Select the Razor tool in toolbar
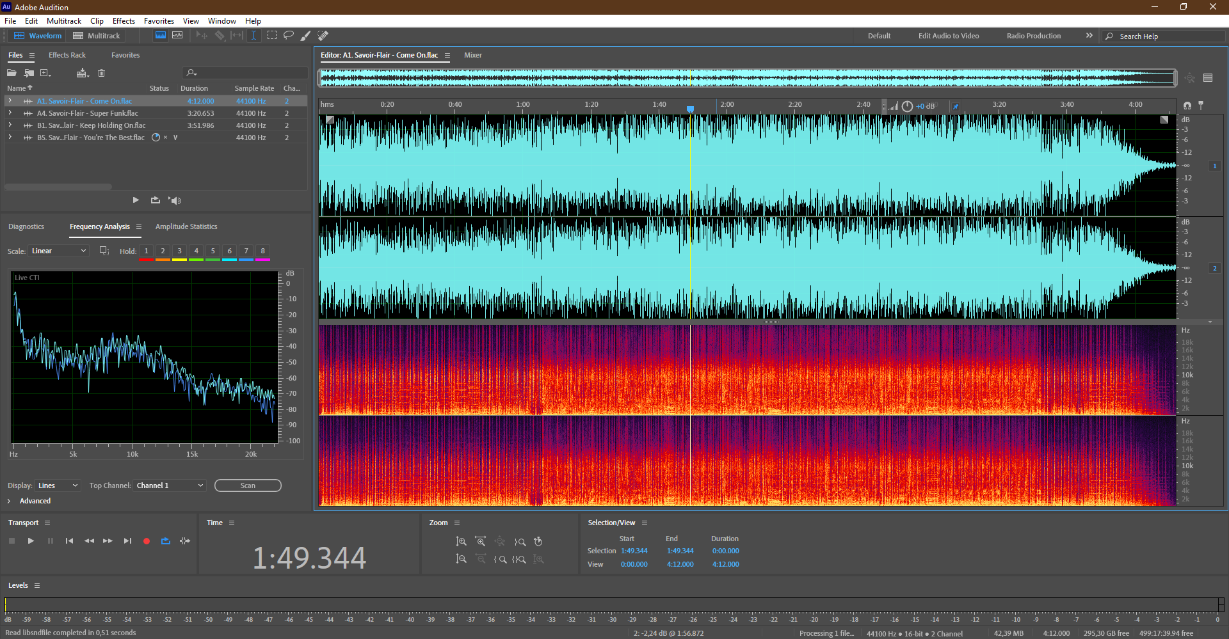This screenshot has width=1229, height=639. click(x=220, y=35)
